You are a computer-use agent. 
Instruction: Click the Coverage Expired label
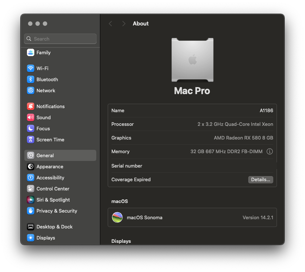point(131,179)
